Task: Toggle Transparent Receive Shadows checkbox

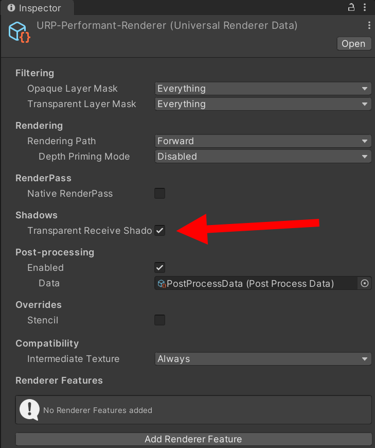Action: pyautogui.click(x=160, y=231)
